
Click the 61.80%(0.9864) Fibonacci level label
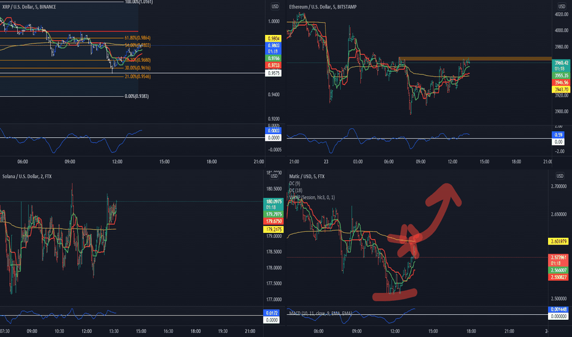pyautogui.click(x=137, y=38)
